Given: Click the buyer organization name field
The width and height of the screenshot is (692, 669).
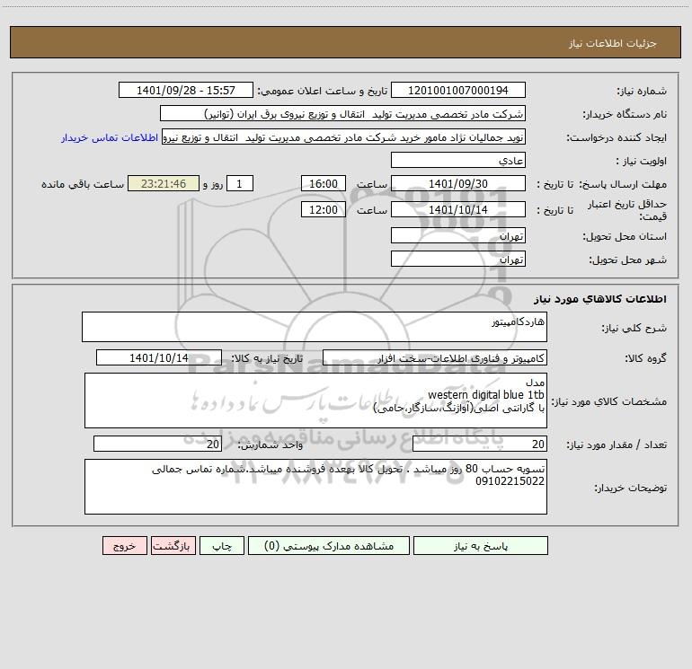Looking at the screenshot, I should [342, 113].
